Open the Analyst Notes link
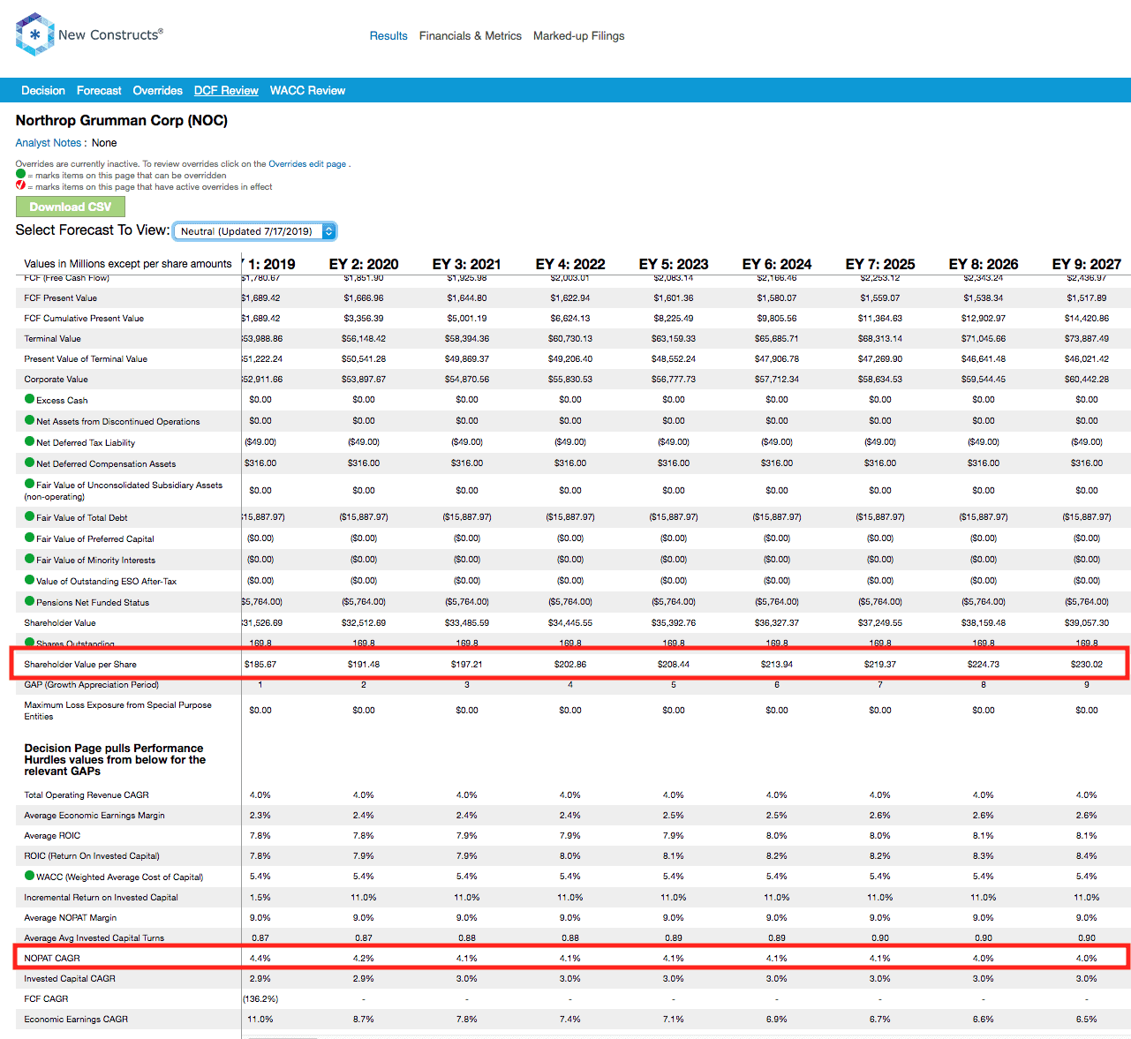 tap(49, 143)
